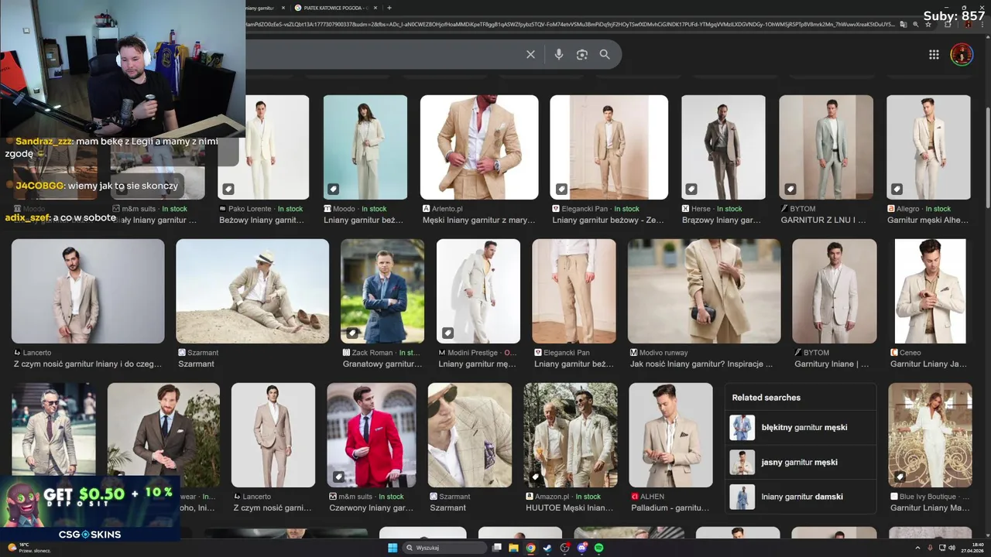Open 'Jak nosić lniany garnitur? Inspiracje' title
Screen dimensions: 991x557
click(701, 364)
